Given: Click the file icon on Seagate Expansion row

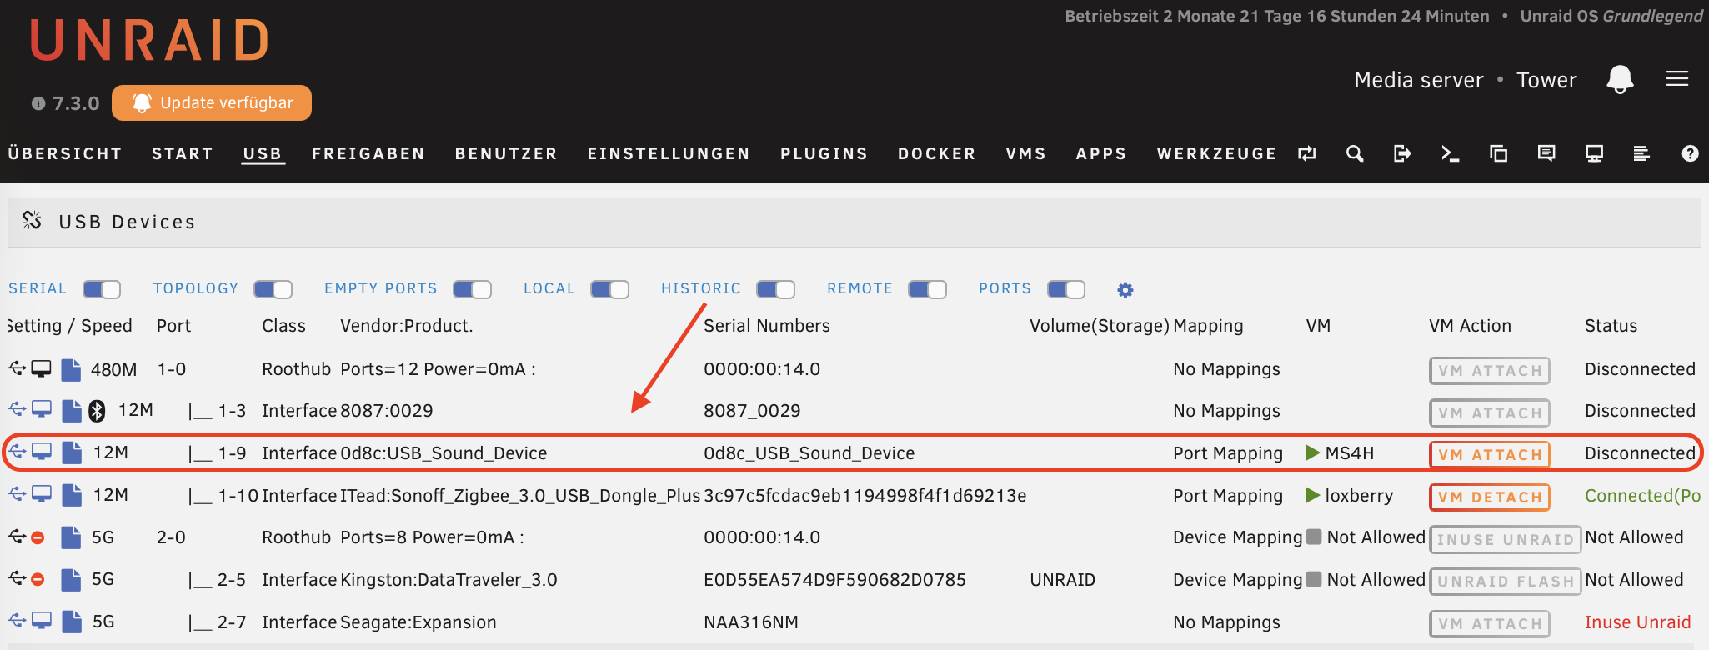Looking at the screenshot, I should coord(72,622).
